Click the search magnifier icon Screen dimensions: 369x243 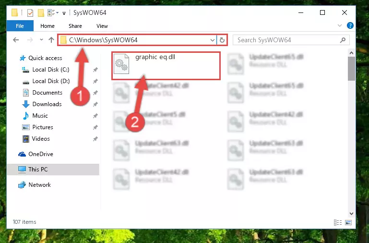[343, 40]
